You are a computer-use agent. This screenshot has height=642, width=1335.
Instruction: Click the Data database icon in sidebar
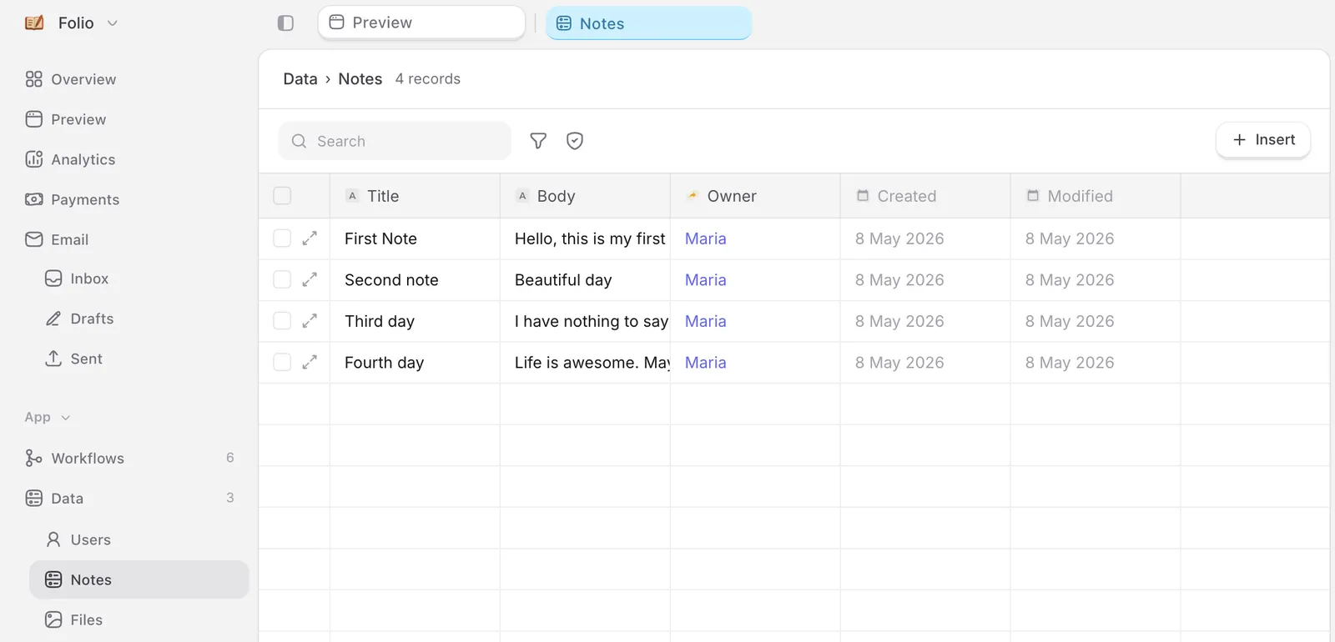(34, 498)
